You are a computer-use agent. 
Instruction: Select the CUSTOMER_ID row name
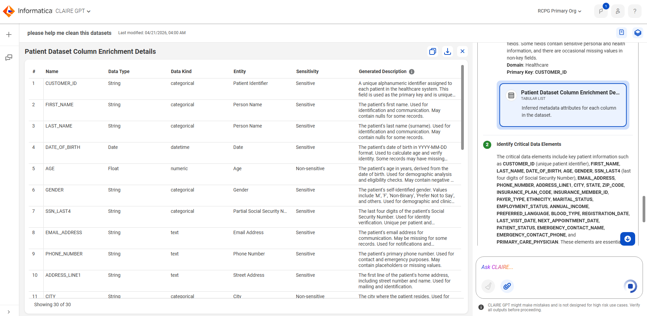click(x=61, y=83)
